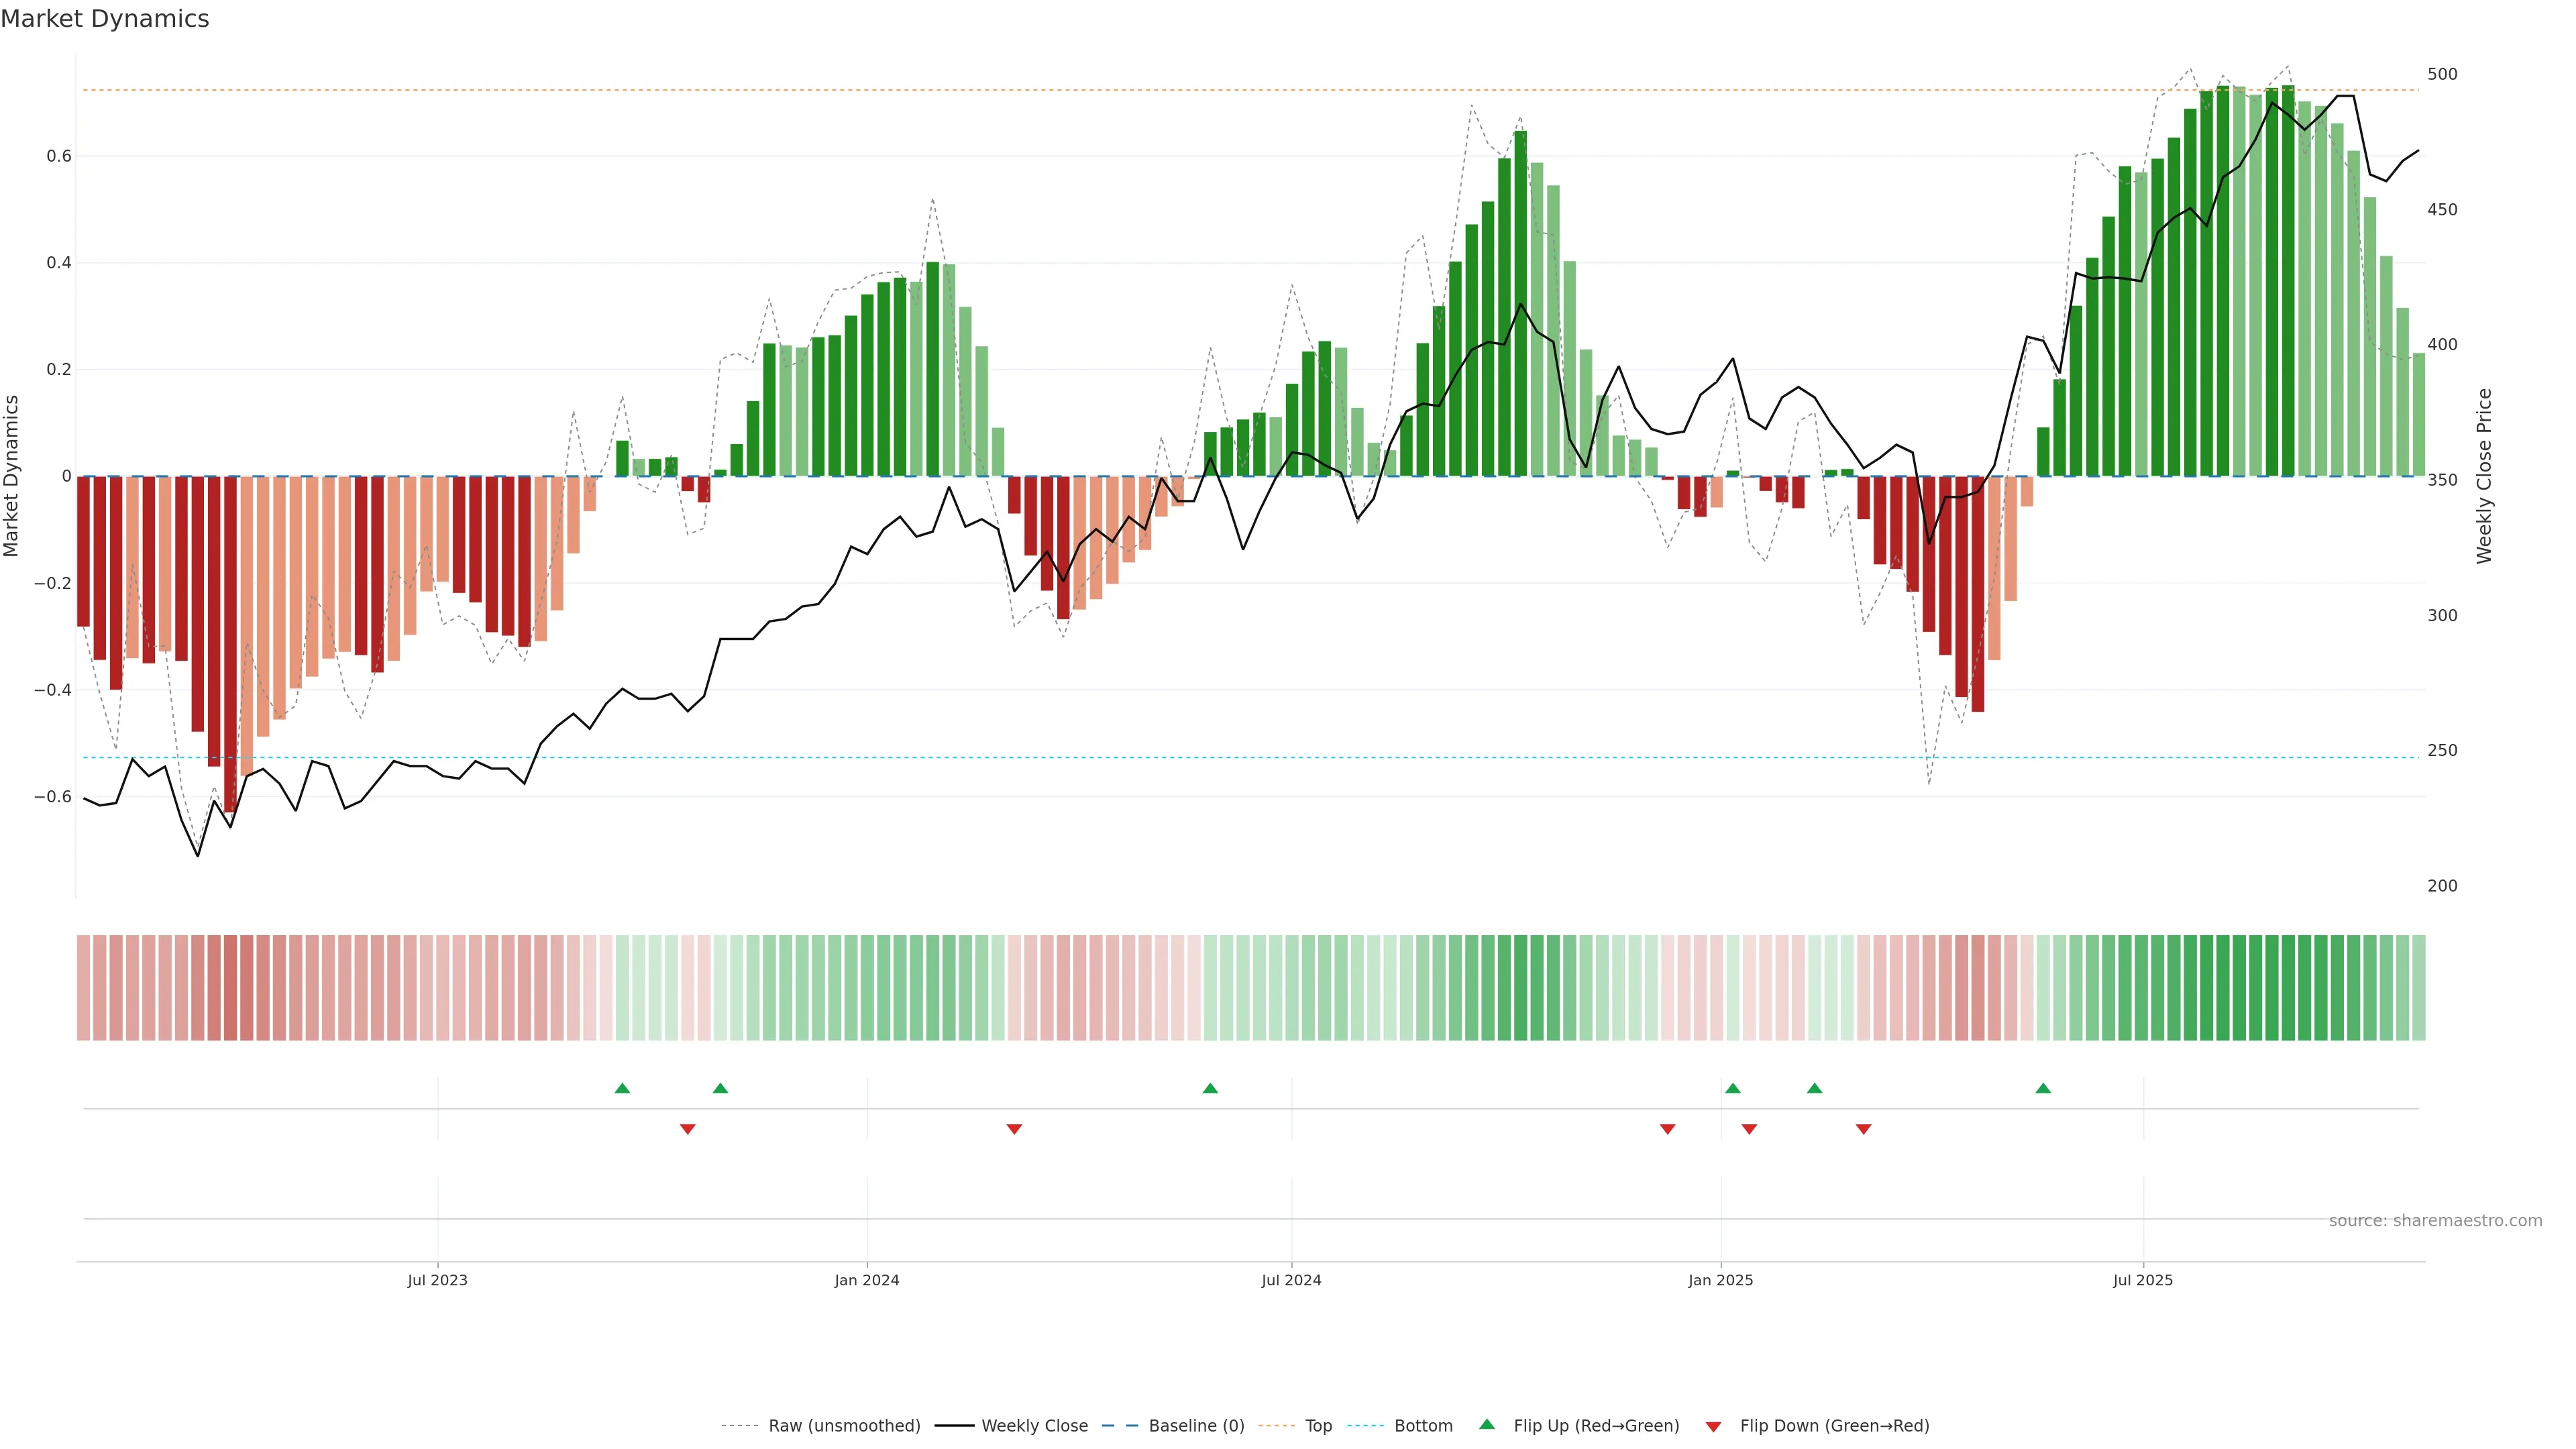
Task: Toggle the Top legend entry
Action: coord(1318,1425)
